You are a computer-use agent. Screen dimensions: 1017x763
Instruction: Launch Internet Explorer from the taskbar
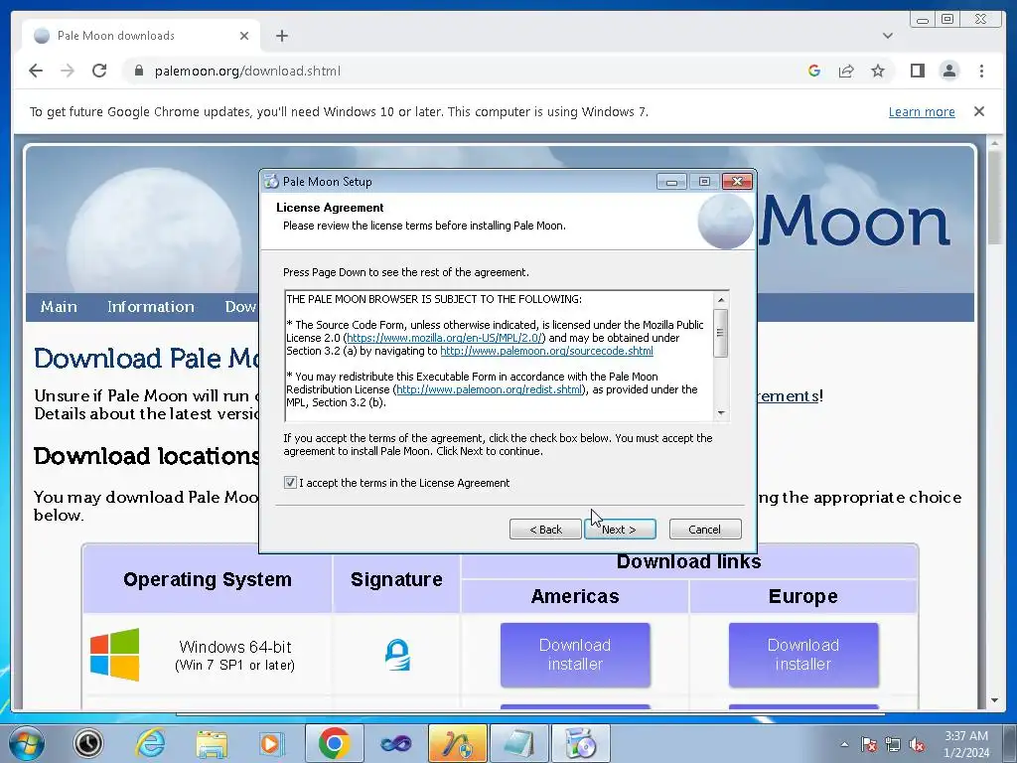click(150, 743)
